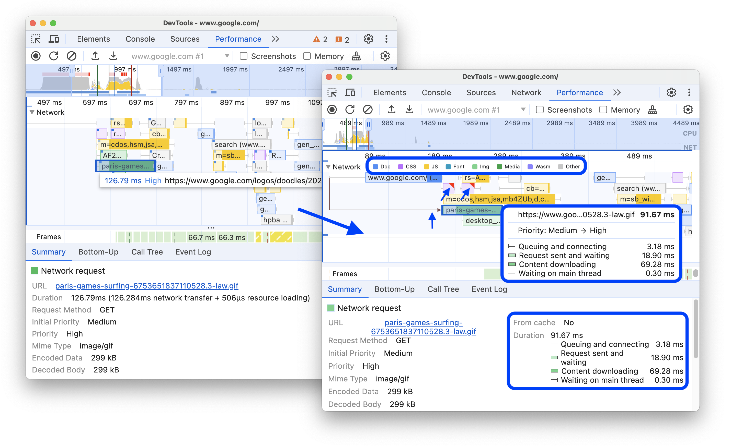Click the record performance button
This screenshot has width=732, height=446.
36,56
